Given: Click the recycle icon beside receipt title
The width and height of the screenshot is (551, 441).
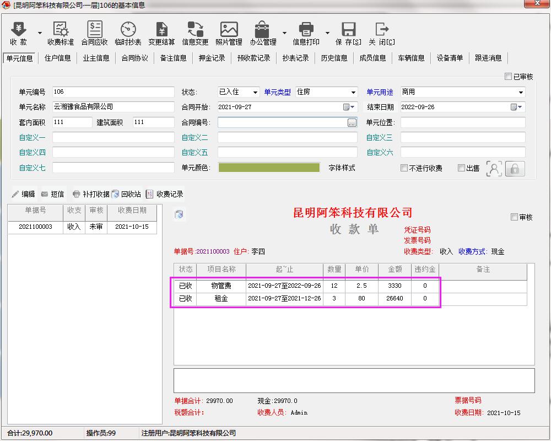Looking at the screenshot, I should (179, 214).
